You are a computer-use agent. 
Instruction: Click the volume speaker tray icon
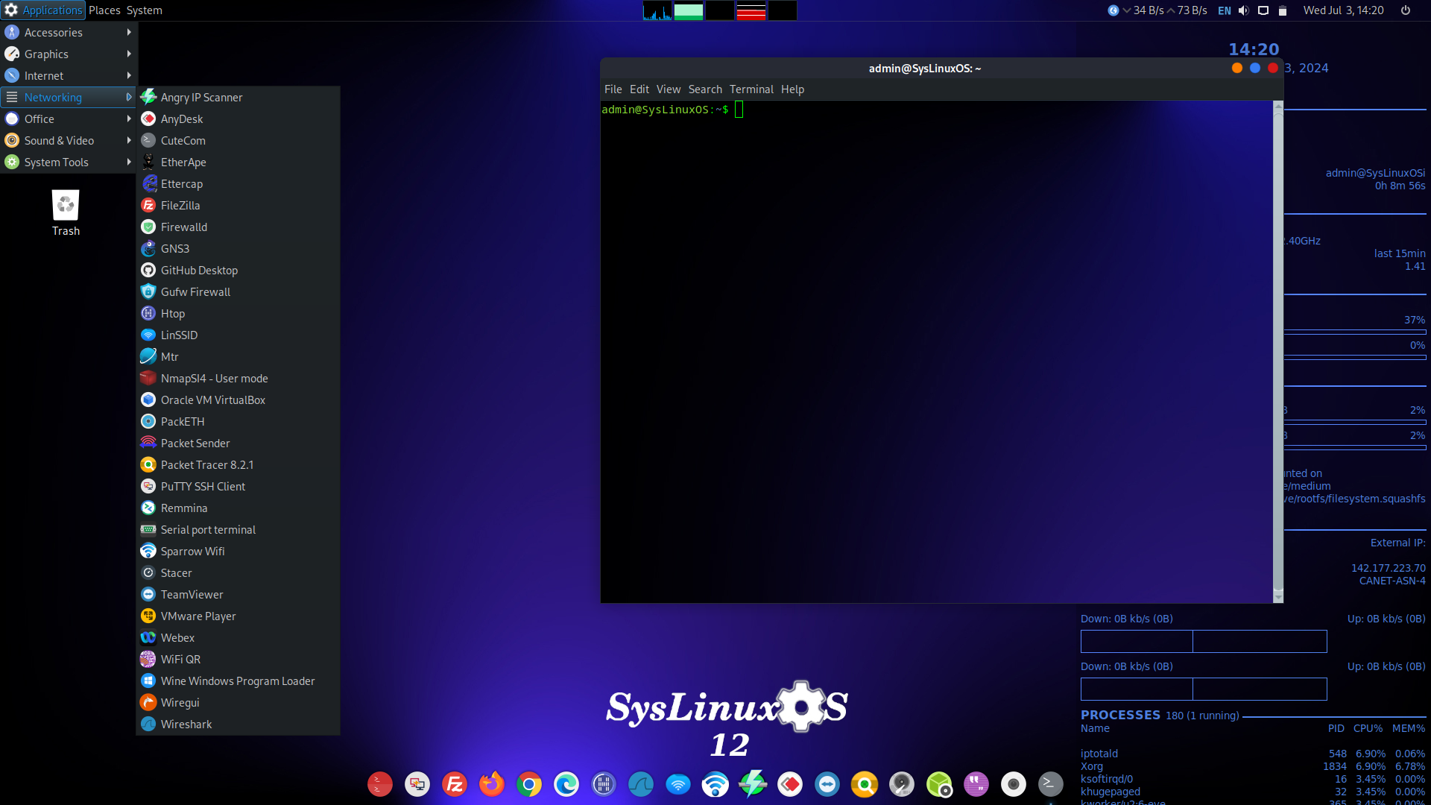pos(1243,10)
